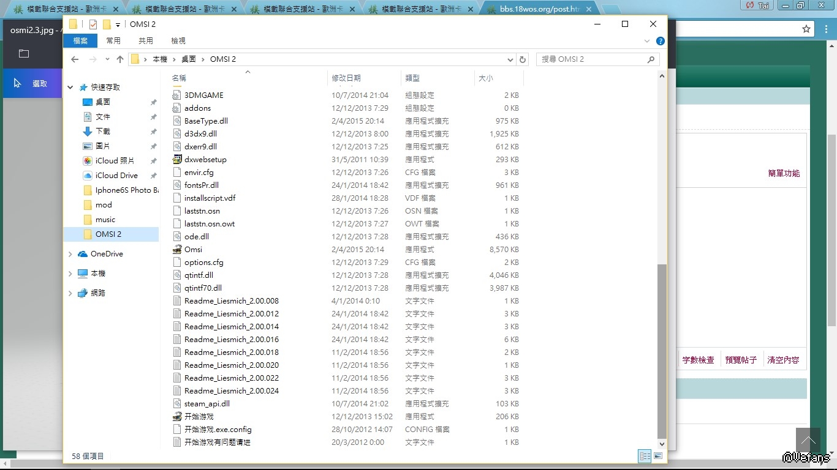
Task: Open the help question mark icon
Action: click(661, 41)
